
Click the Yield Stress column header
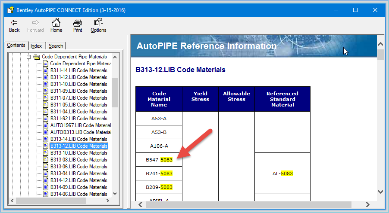pyautogui.click(x=200, y=99)
